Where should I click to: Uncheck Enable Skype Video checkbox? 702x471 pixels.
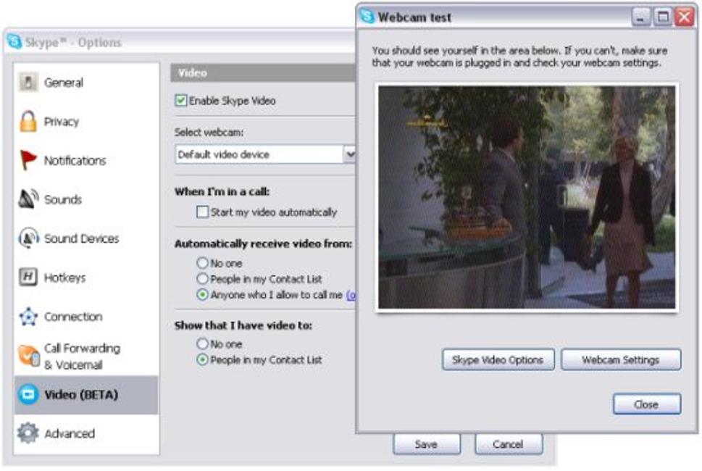(x=181, y=100)
